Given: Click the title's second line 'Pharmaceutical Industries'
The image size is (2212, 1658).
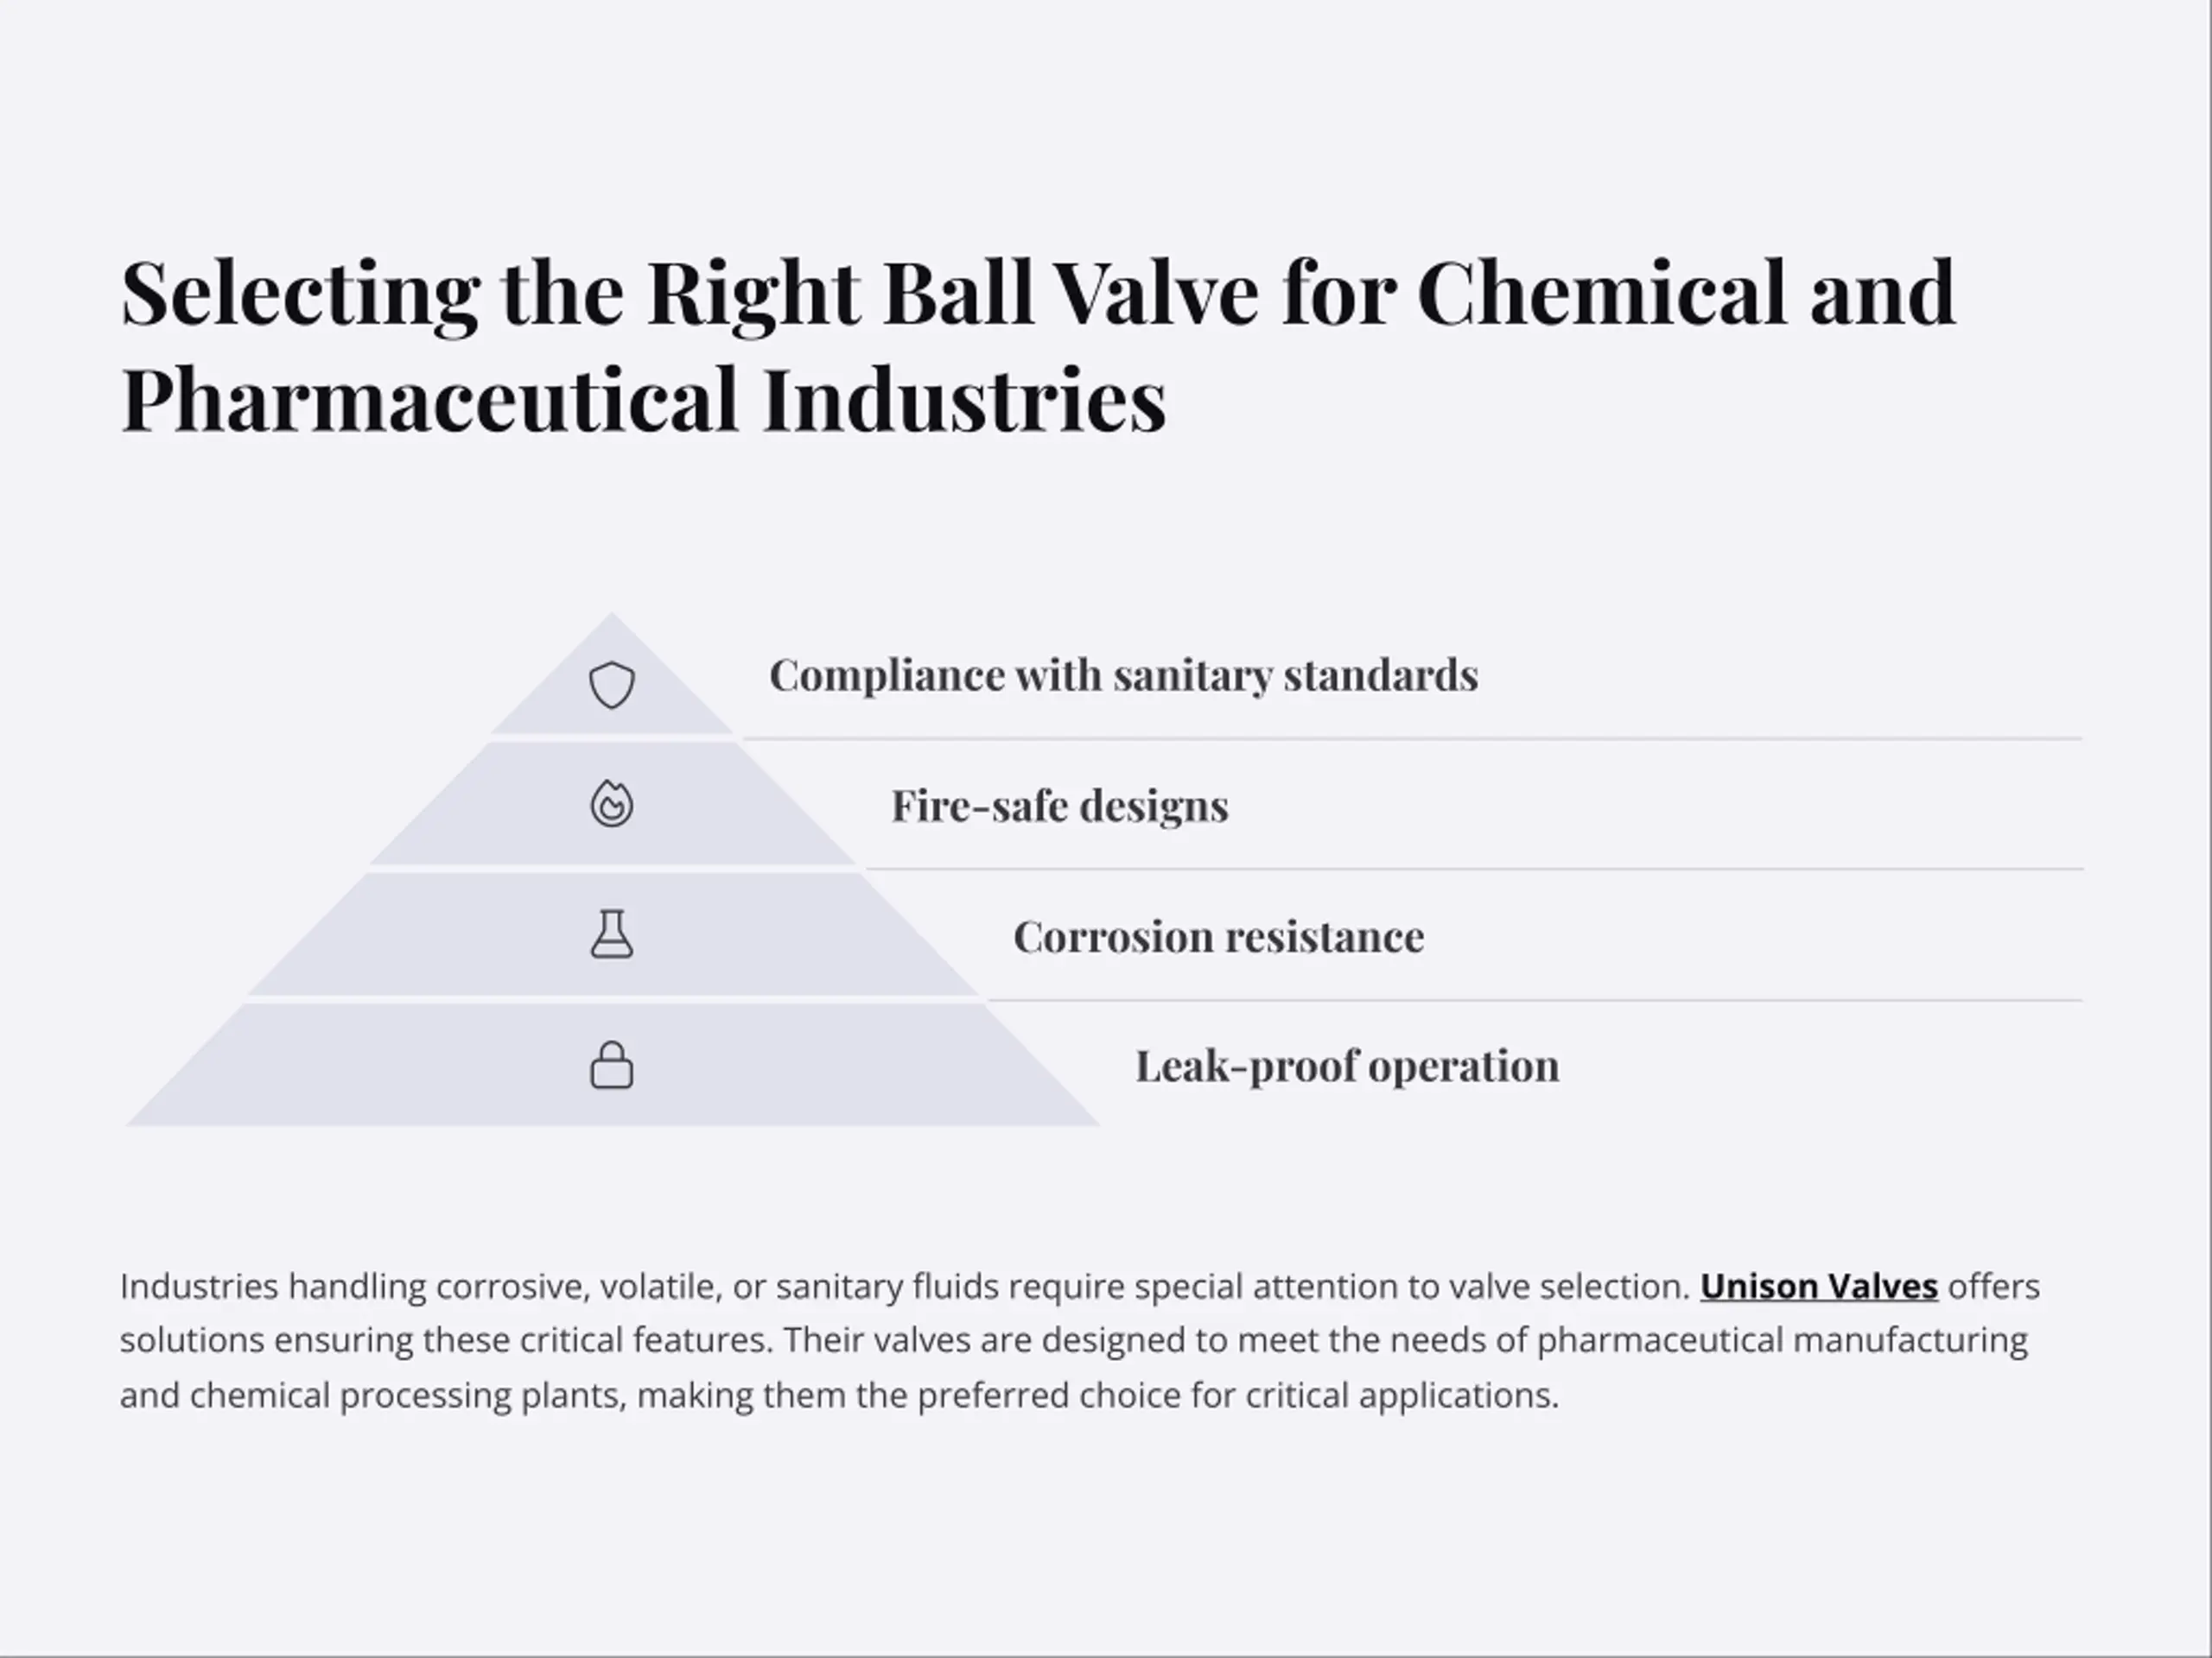Looking at the screenshot, I should [643, 400].
